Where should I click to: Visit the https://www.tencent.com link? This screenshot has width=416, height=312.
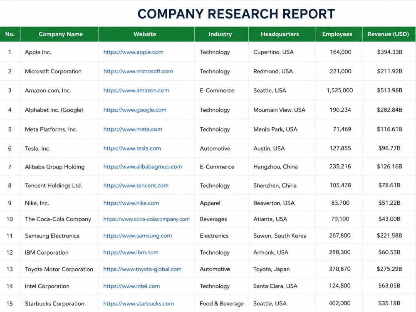point(136,186)
